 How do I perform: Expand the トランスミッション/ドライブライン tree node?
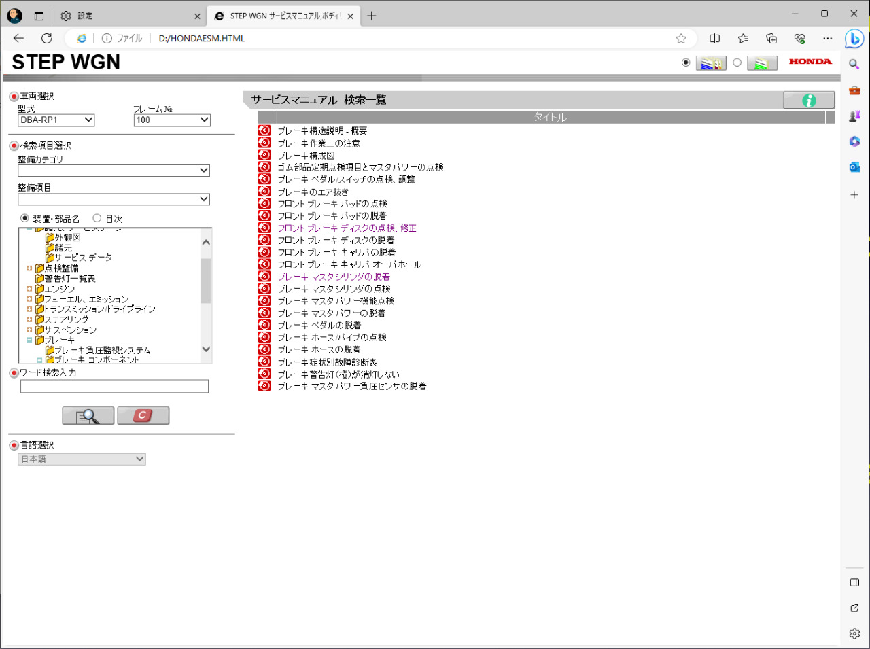point(29,309)
